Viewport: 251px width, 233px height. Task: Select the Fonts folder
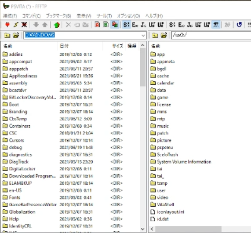click(11, 197)
